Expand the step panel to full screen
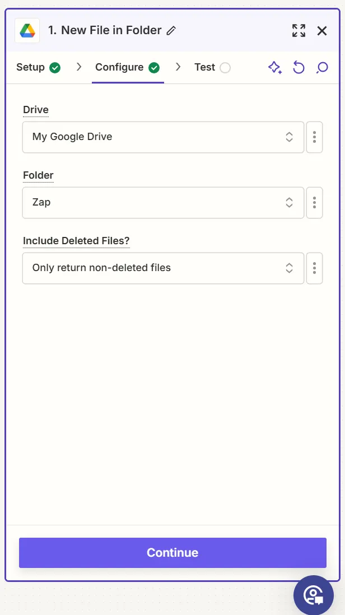This screenshot has height=615, width=345. [x=299, y=31]
